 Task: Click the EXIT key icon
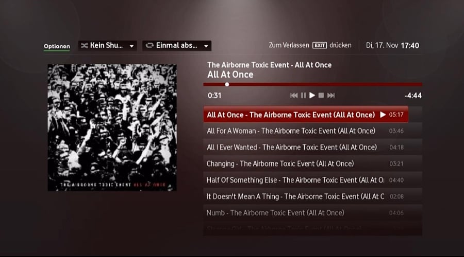click(320, 45)
